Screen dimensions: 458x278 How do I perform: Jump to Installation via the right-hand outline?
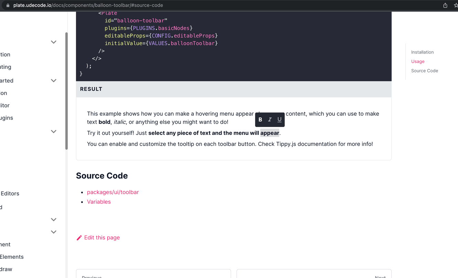tap(422, 52)
